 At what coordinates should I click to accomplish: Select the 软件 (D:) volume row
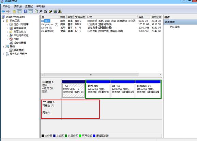(101, 31)
